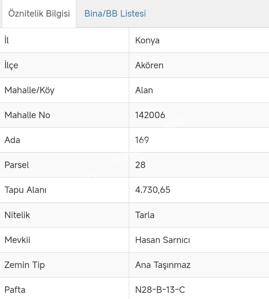Click the Tarla value in the Nitelik row
The image size is (269, 299).
pyautogui.click(x=145, y=215)
